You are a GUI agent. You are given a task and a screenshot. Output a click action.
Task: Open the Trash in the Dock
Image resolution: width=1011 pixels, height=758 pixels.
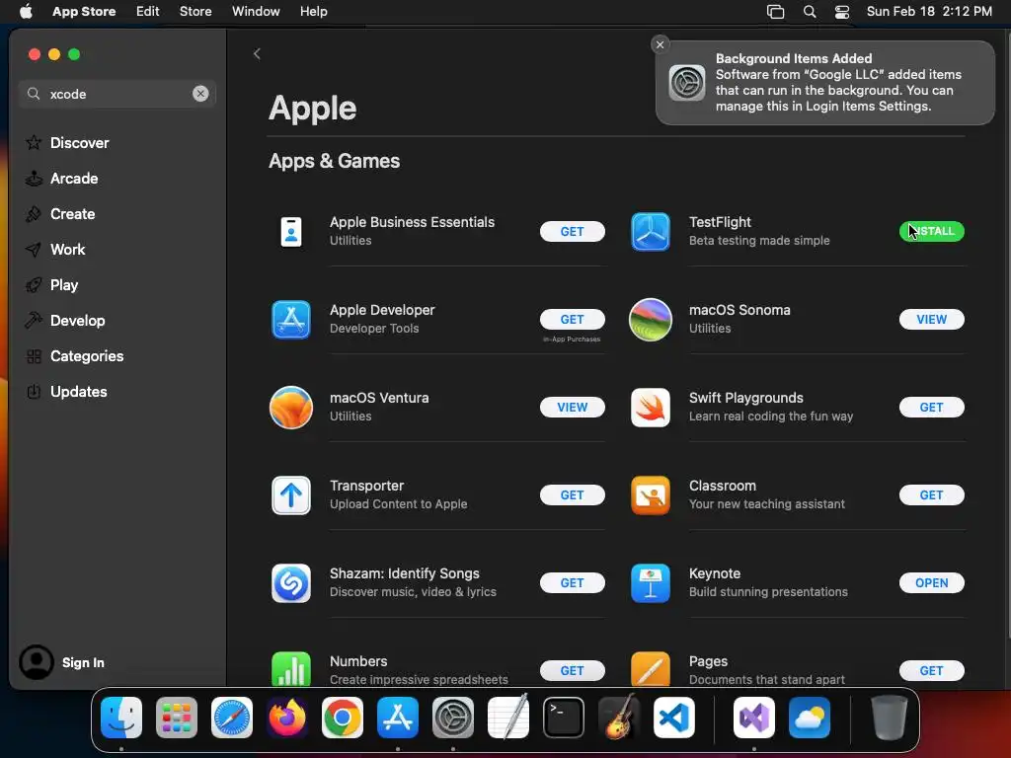pos(890,718)
